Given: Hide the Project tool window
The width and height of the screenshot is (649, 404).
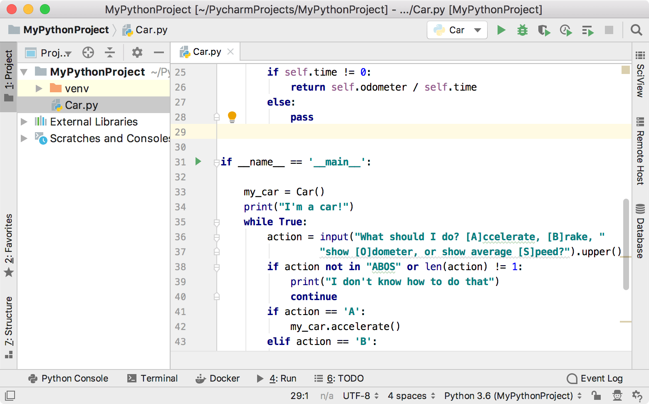Looking at the screenshot, I should [159, 52].
